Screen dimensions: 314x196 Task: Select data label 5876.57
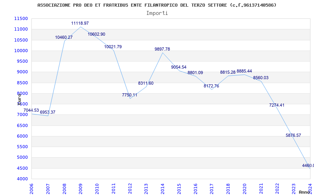click(293, 135)
